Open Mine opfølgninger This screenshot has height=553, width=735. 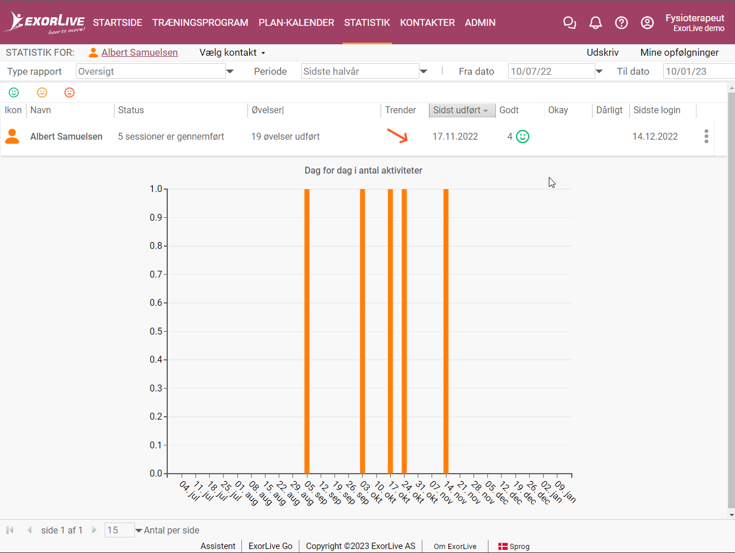679,52
